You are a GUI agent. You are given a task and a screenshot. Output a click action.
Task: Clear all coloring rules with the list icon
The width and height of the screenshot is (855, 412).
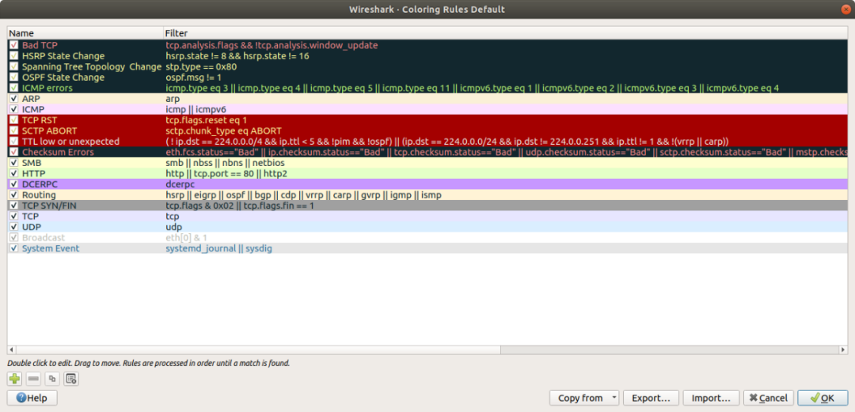click(x=71, y=378)
